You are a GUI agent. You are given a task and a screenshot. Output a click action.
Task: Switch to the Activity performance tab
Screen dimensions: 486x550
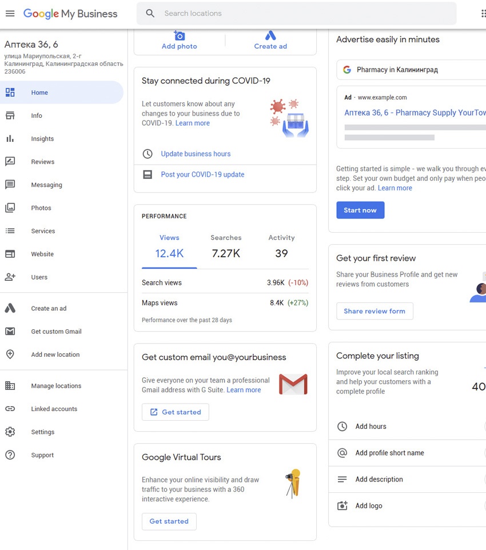click(281, 246)
